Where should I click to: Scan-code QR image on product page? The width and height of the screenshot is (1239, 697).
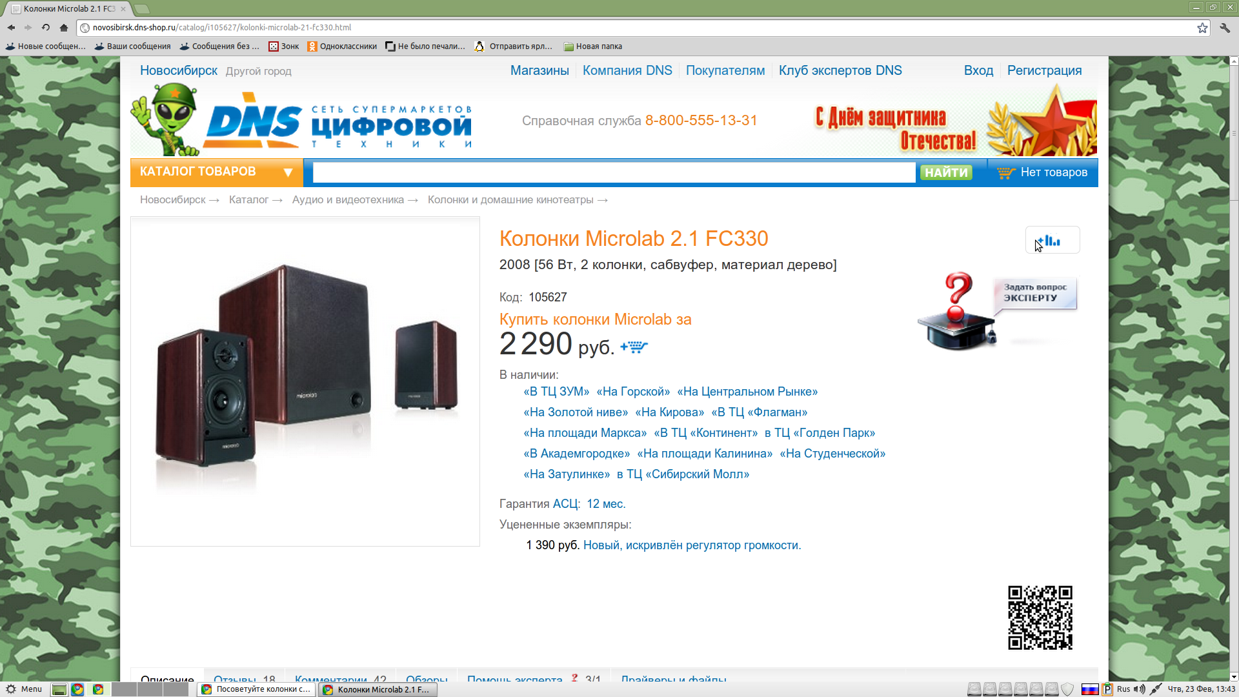1040,618
